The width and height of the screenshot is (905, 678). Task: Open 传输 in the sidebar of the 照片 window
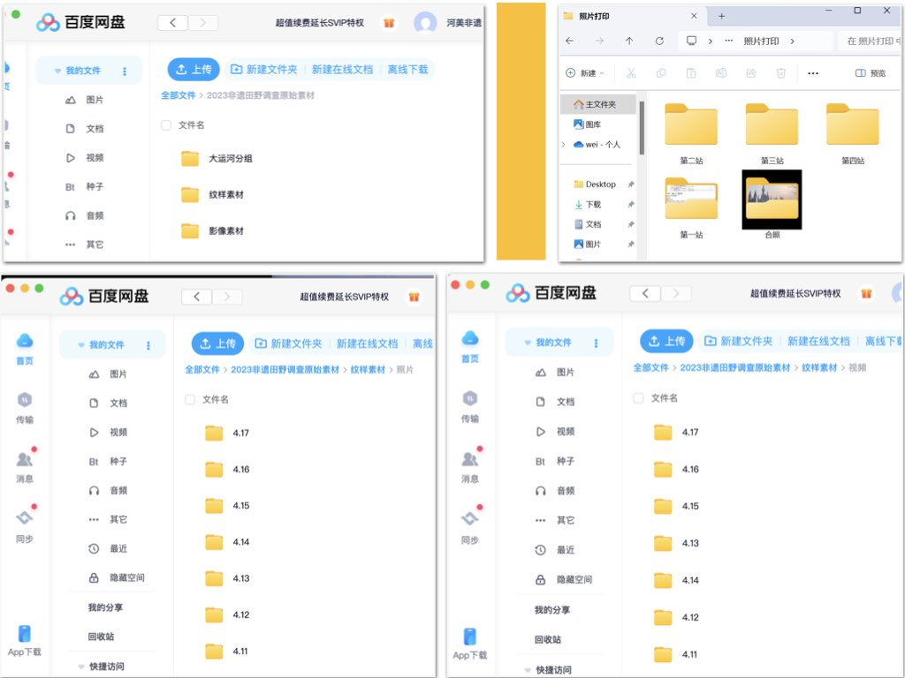click(x=25, y=407)
